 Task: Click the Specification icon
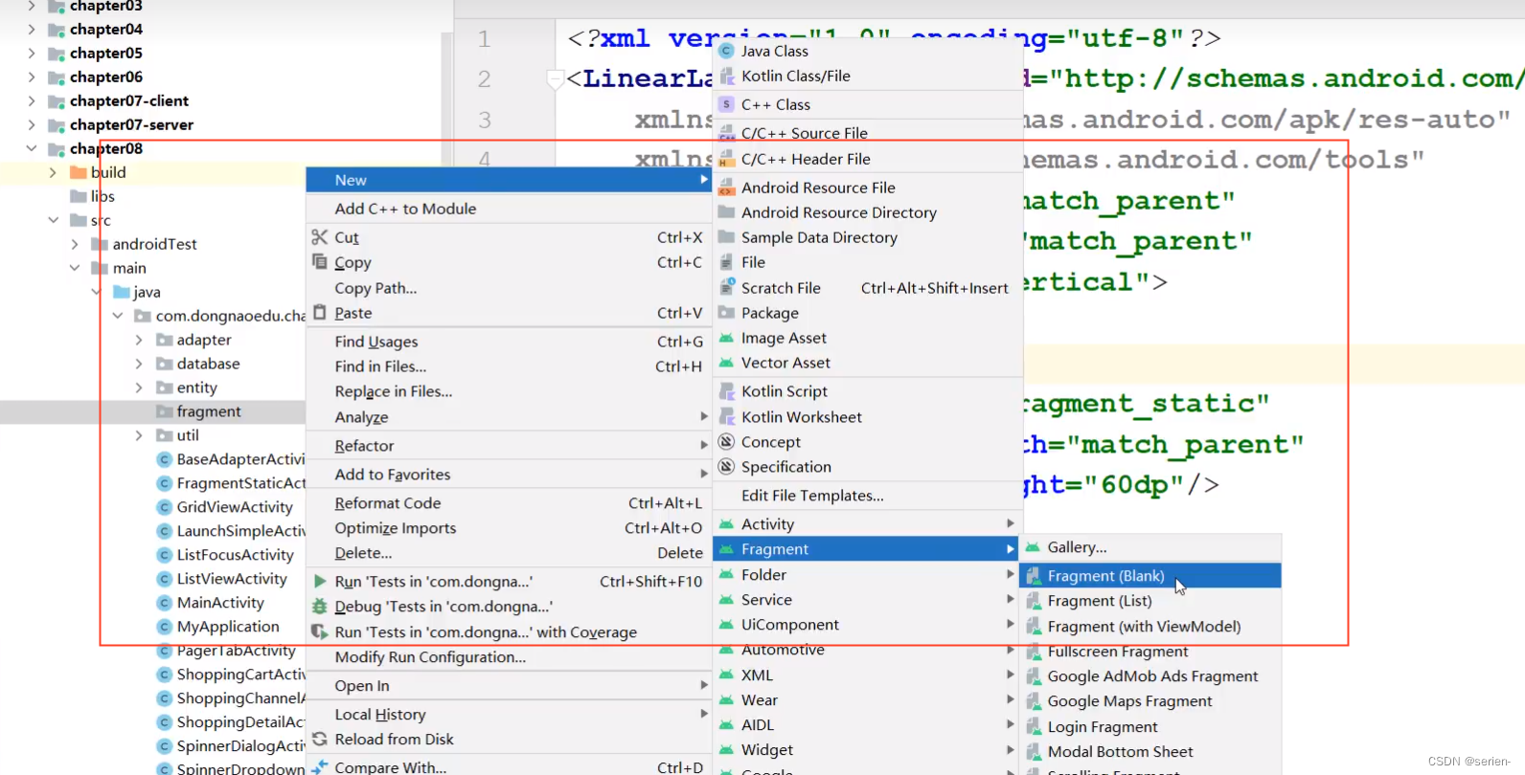(727, 467)
